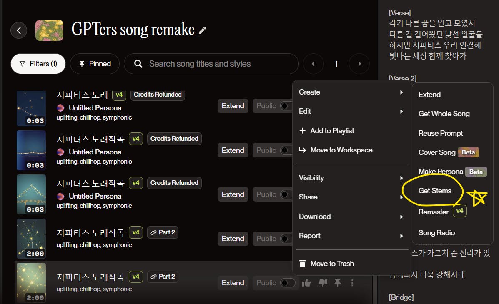Open Untitled Persona under 지피터스 노래

(x=95, y=108)
